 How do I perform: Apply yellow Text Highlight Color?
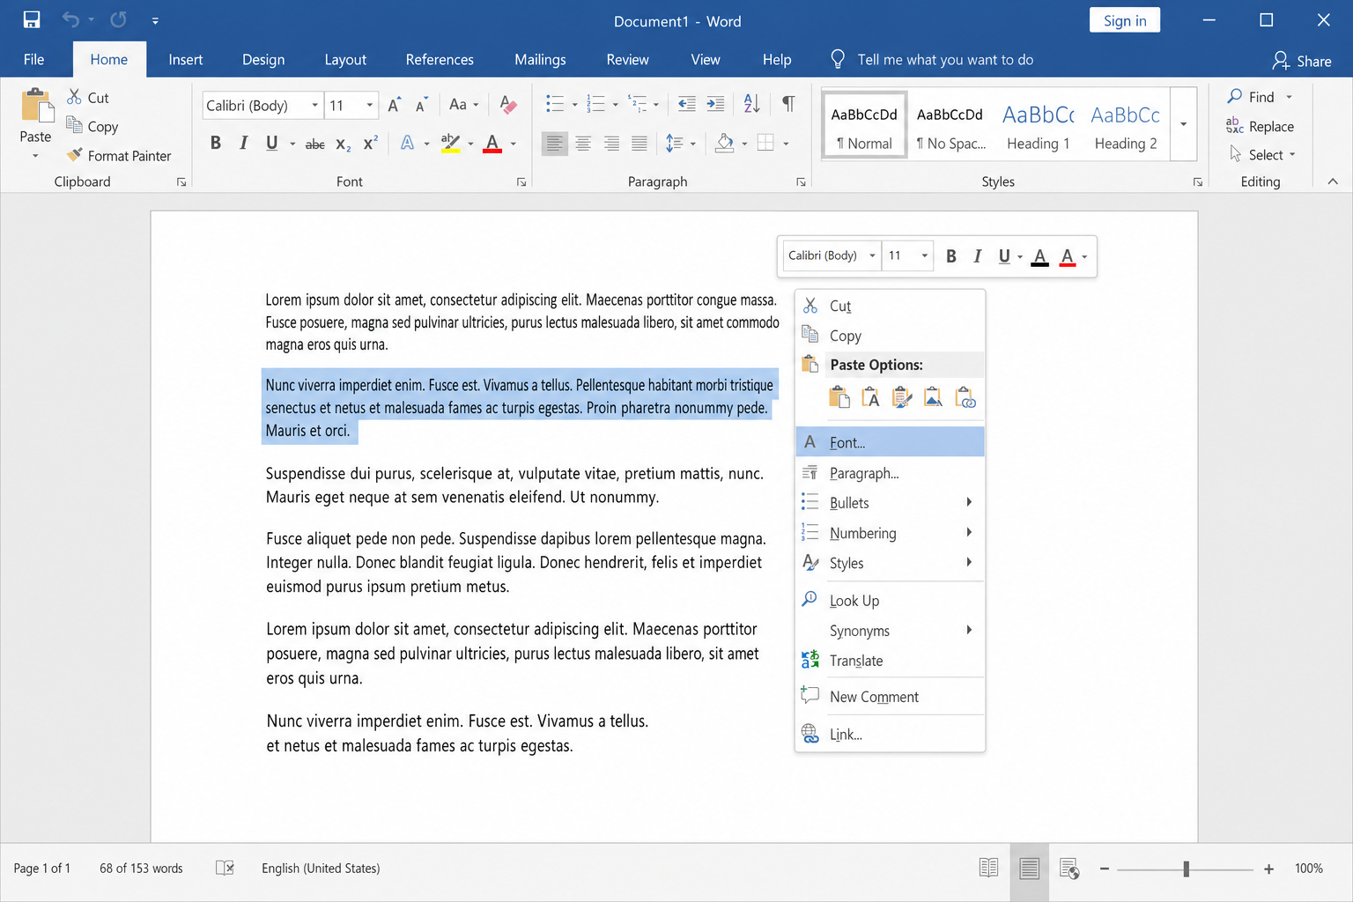coord(450,143)
